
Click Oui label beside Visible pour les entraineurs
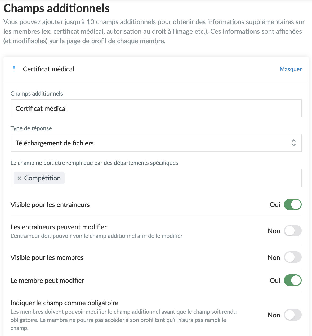275,205
